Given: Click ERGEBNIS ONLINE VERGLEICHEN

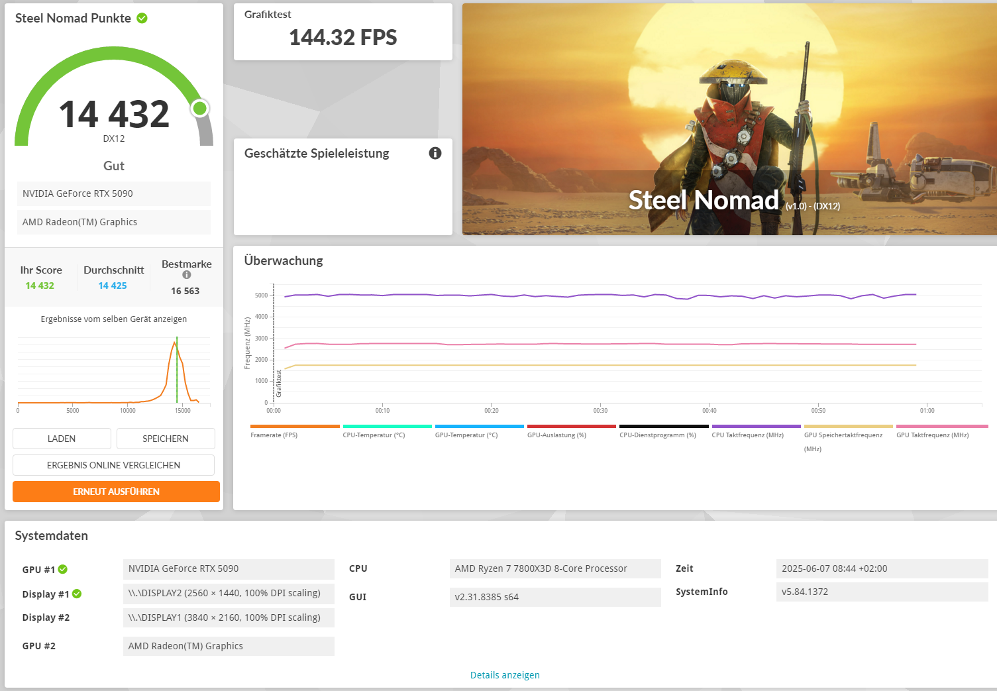Looking at the screenshot, I should coord(113,465).
